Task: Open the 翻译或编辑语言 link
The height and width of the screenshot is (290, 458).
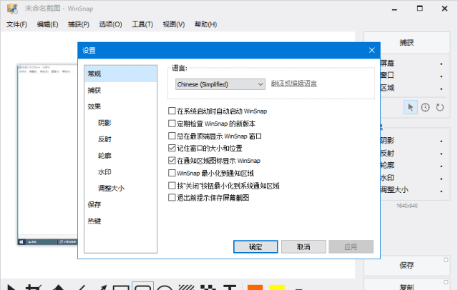Action: [294, 84]
